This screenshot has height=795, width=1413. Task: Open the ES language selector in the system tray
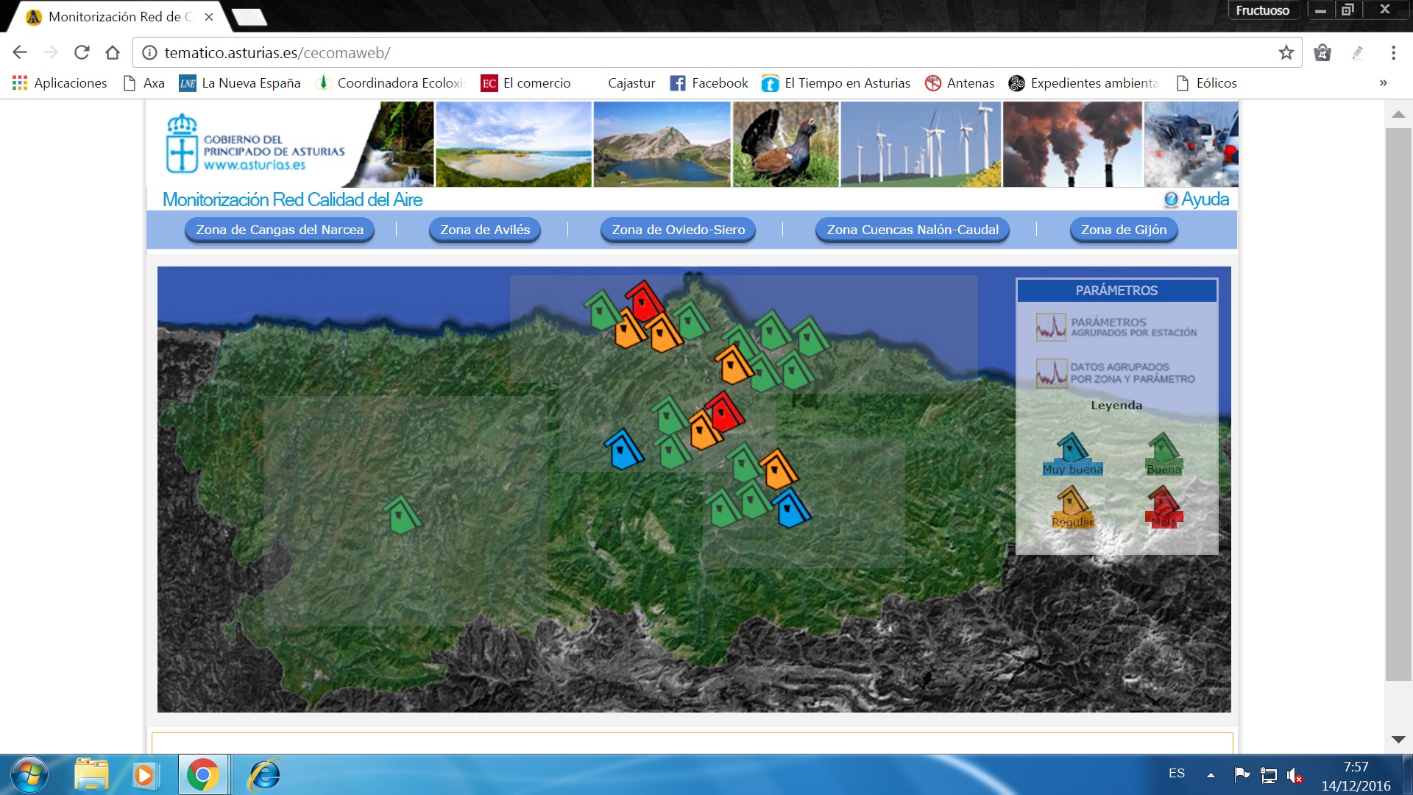pos(1177,773)
